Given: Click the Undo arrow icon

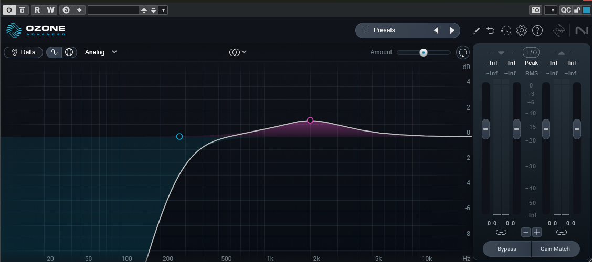Looking at the screenshot, I should coord(490,30).
